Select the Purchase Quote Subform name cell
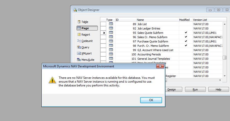 [158, 41]
